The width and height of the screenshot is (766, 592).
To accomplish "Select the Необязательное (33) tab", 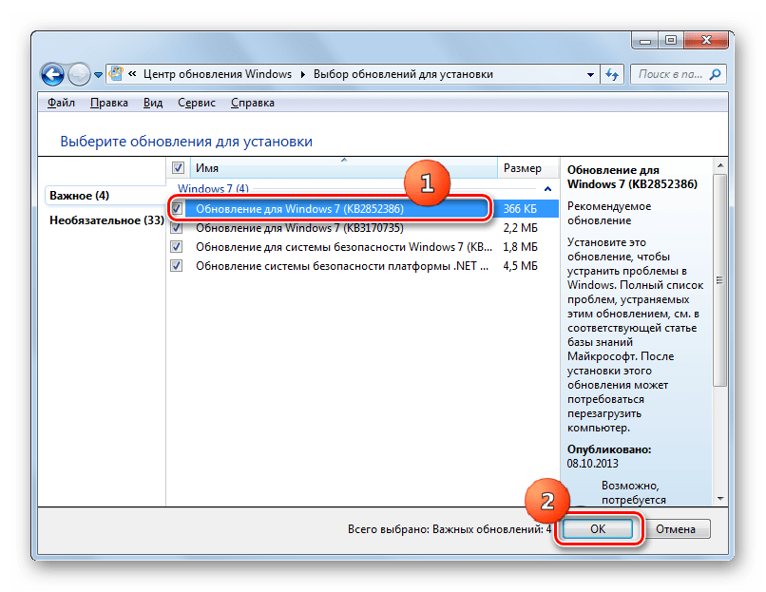I will click(106, 220).
